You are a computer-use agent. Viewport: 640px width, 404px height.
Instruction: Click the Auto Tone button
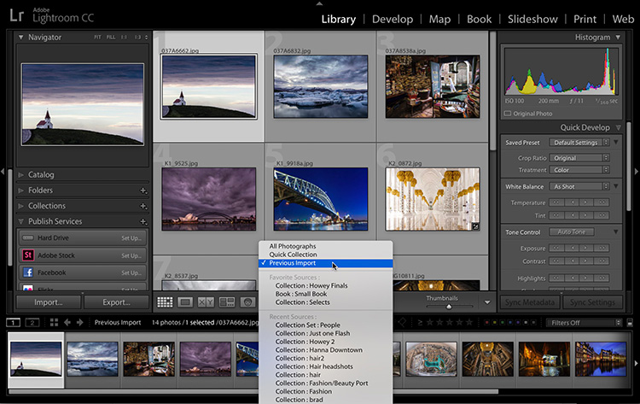point(572,231)
